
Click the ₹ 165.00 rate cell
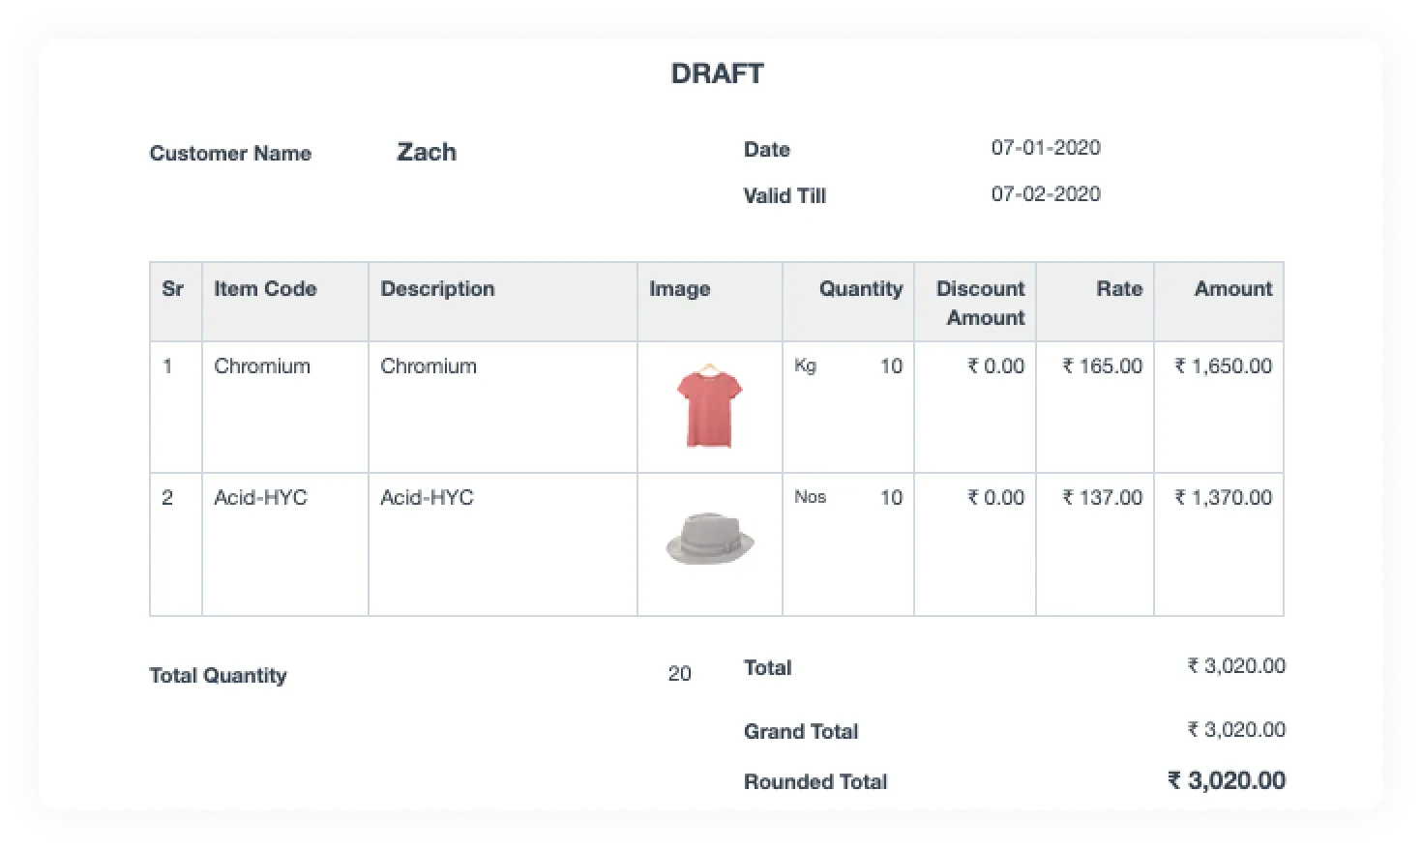[1102, 366]
